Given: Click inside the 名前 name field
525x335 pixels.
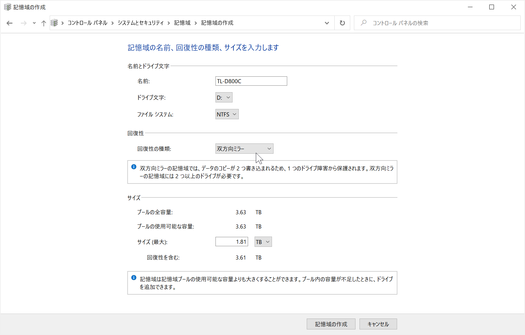Looking at the screenshot, I should coord(251,81).
